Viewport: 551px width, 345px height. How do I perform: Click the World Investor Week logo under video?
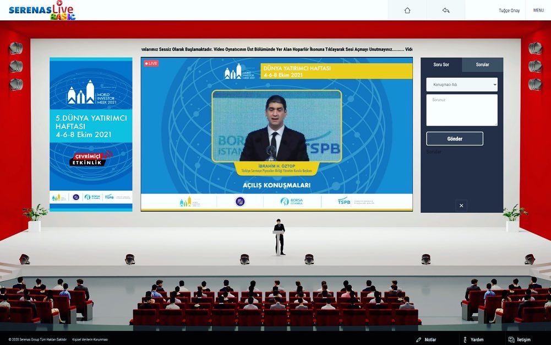[190, 202]
